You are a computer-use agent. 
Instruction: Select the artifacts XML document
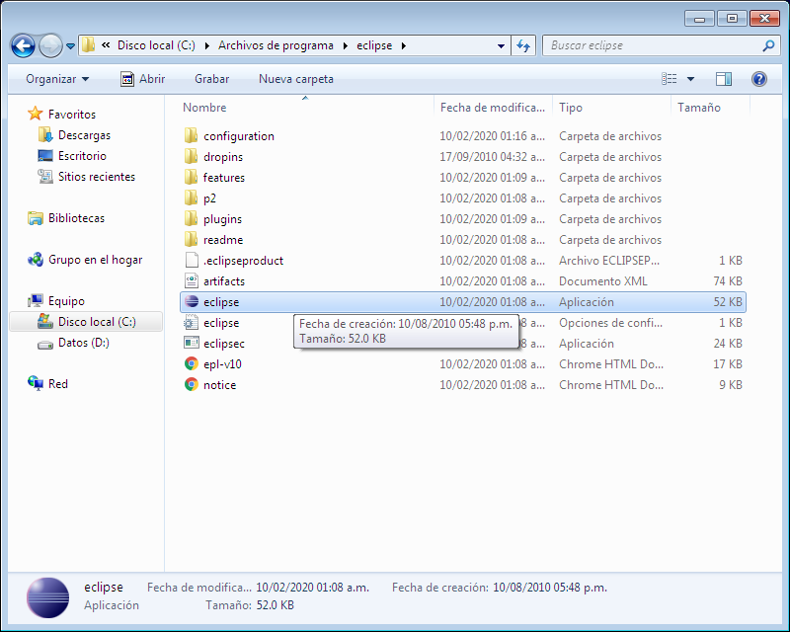(x=223, y=281)
